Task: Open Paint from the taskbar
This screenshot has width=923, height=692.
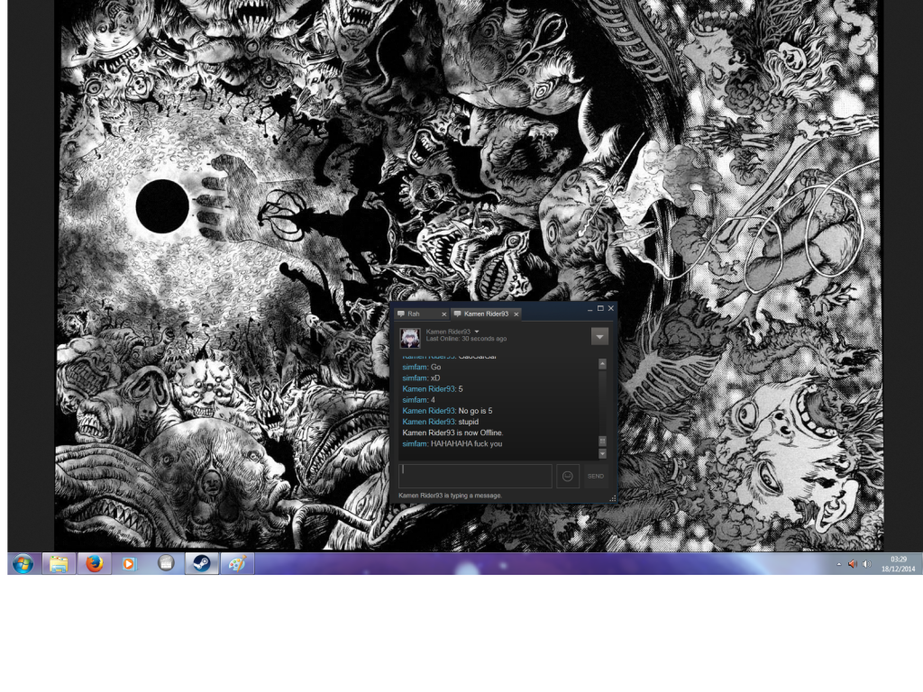Action: point(236,564)
